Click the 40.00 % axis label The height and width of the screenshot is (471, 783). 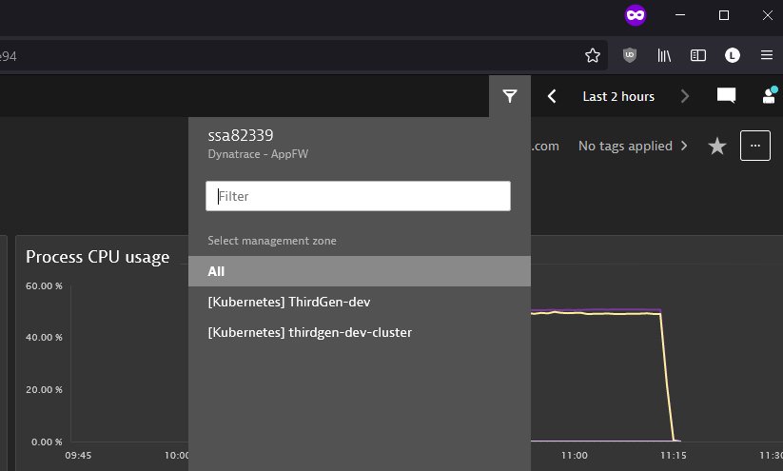point(44,337)
